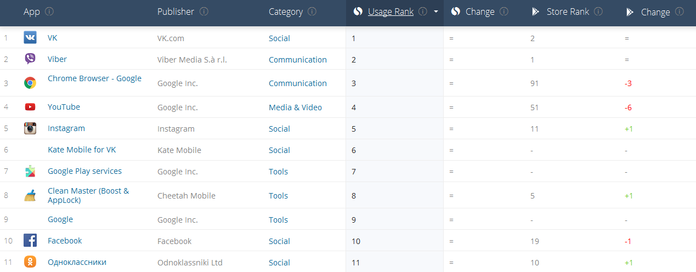Click the Instagram app icon
Image resolution: width=696 pixels, height=272 pixels.
(30, 128)
